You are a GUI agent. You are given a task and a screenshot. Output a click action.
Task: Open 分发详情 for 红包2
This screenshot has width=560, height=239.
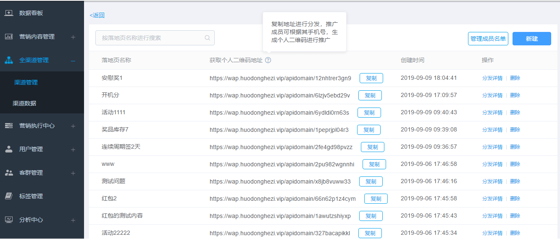click(x=492, y=199)
